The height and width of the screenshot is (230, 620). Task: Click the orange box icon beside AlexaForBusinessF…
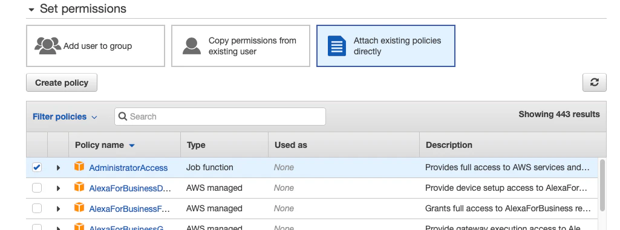[x=79, y=208]
